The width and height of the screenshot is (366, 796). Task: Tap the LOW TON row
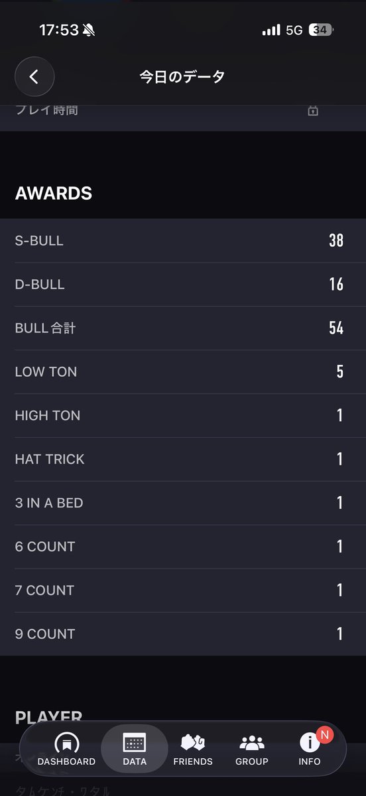point(183,372)
